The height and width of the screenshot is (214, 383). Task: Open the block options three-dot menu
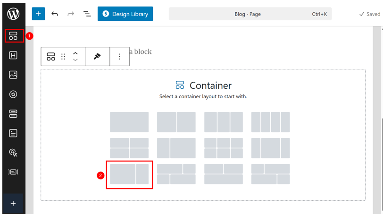pos(119,57)
